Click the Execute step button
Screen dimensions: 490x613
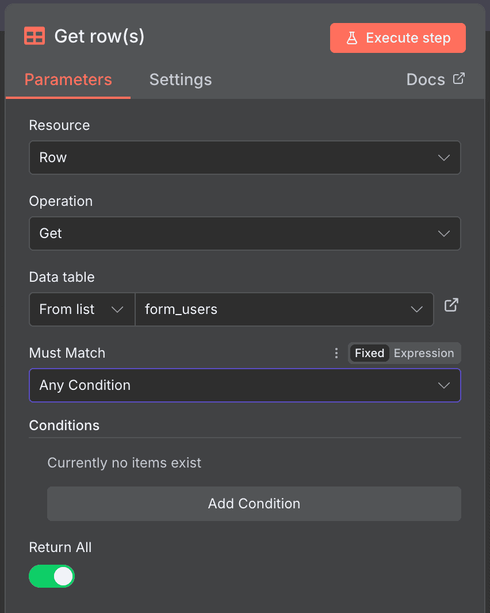397,37
